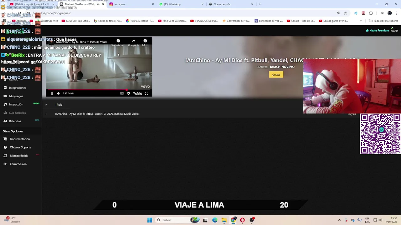401x225 pixels.
Task: Click the blue sound-wave extension icon
Action: 356,13
